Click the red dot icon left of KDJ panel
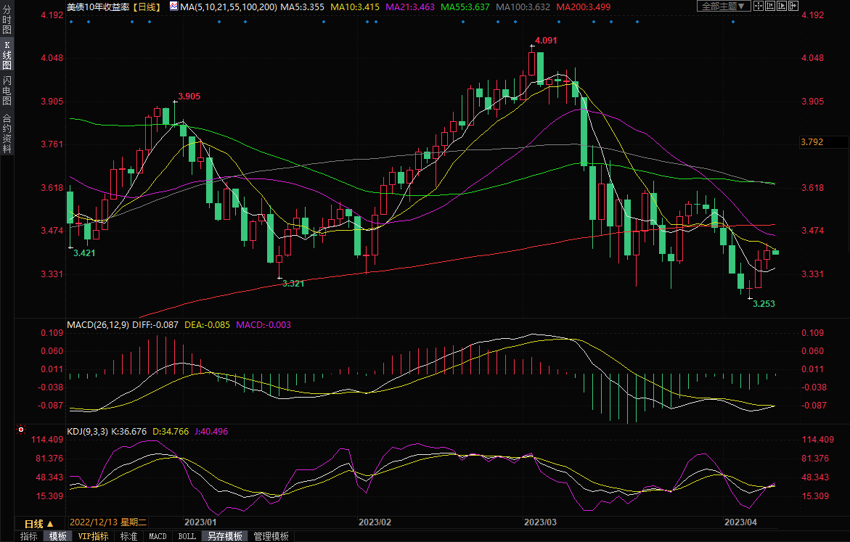The width and height of the screenshot is (850, 542). [20, 429]
